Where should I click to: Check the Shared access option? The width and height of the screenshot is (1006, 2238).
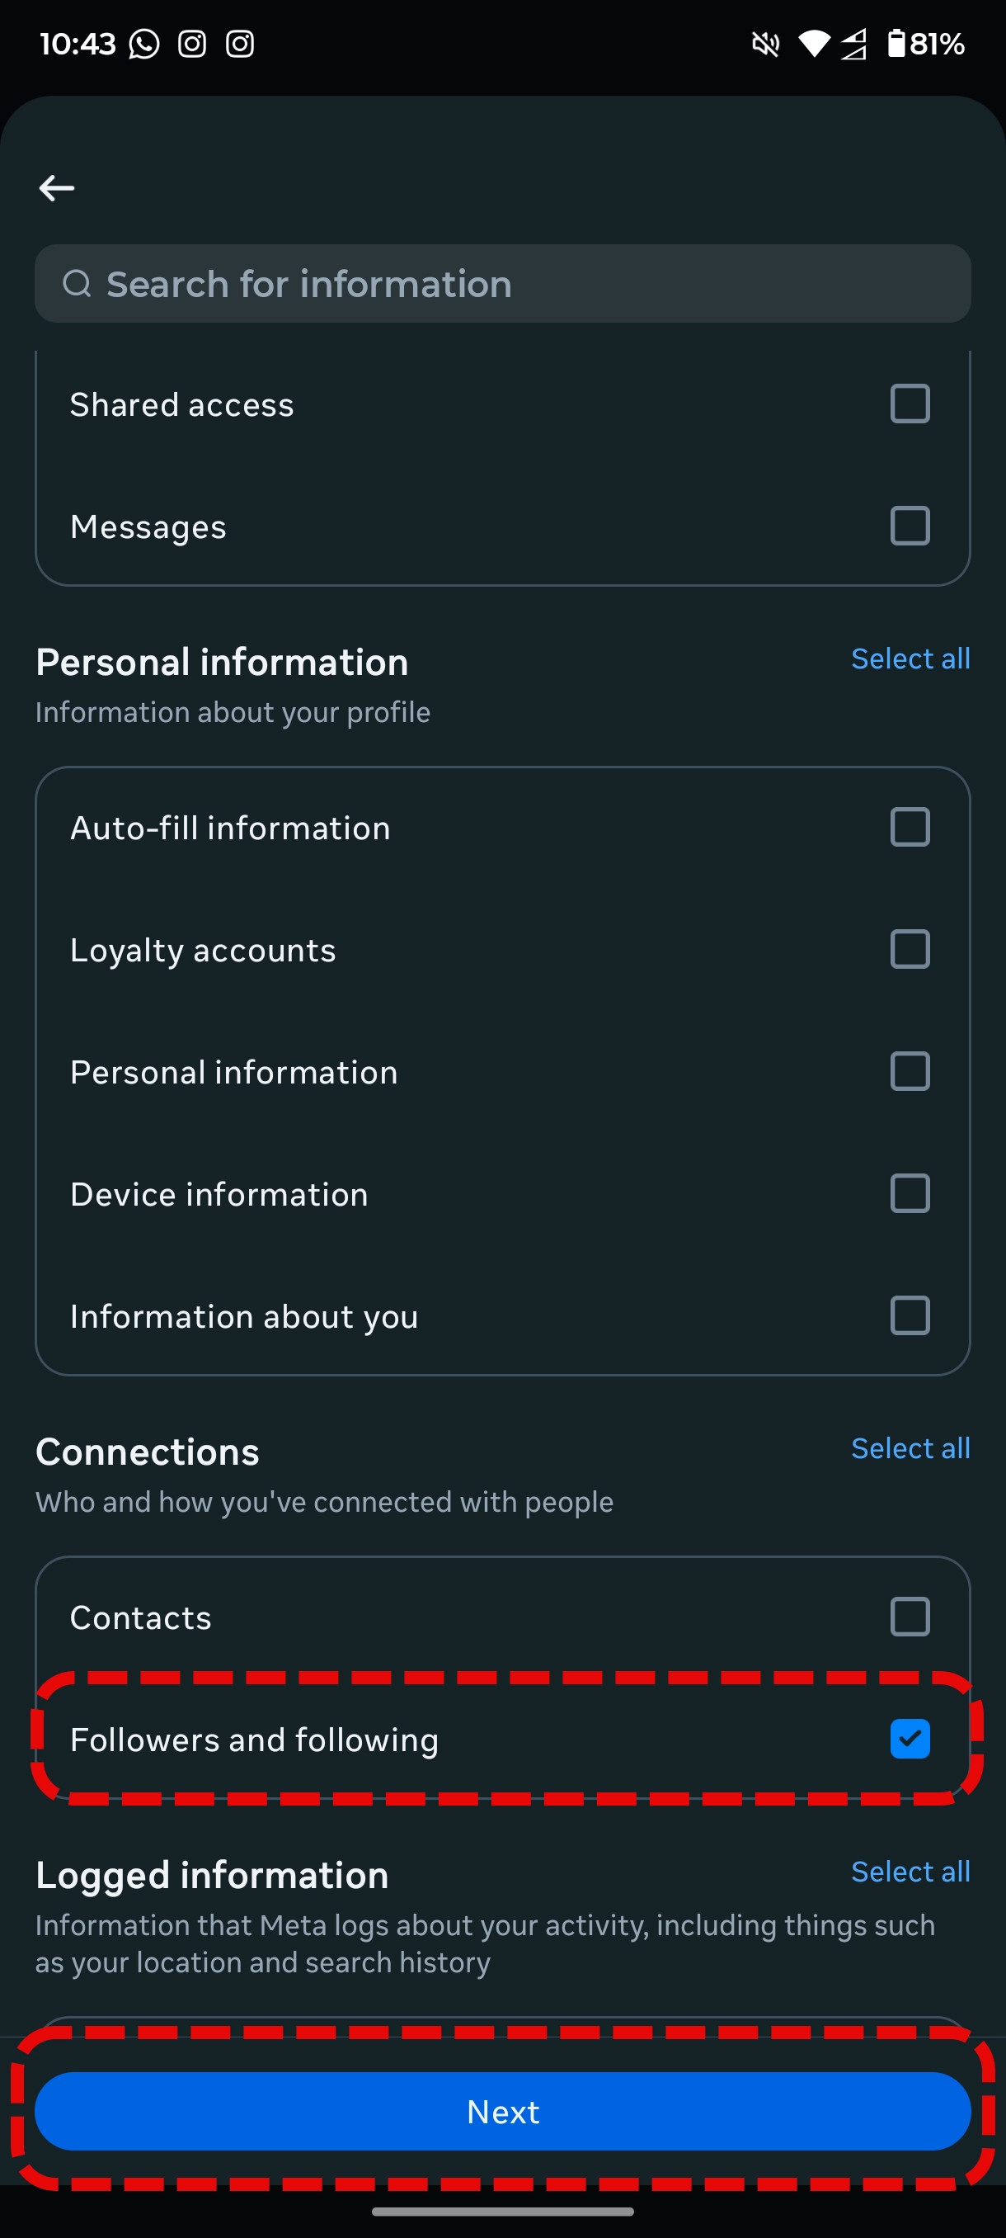tap(909, 403)
